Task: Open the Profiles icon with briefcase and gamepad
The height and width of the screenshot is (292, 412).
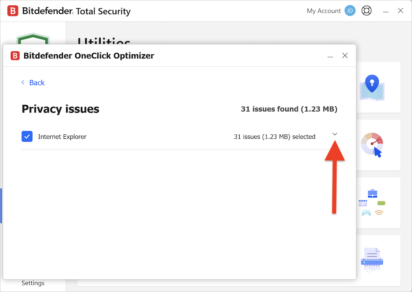Action: 372,203
